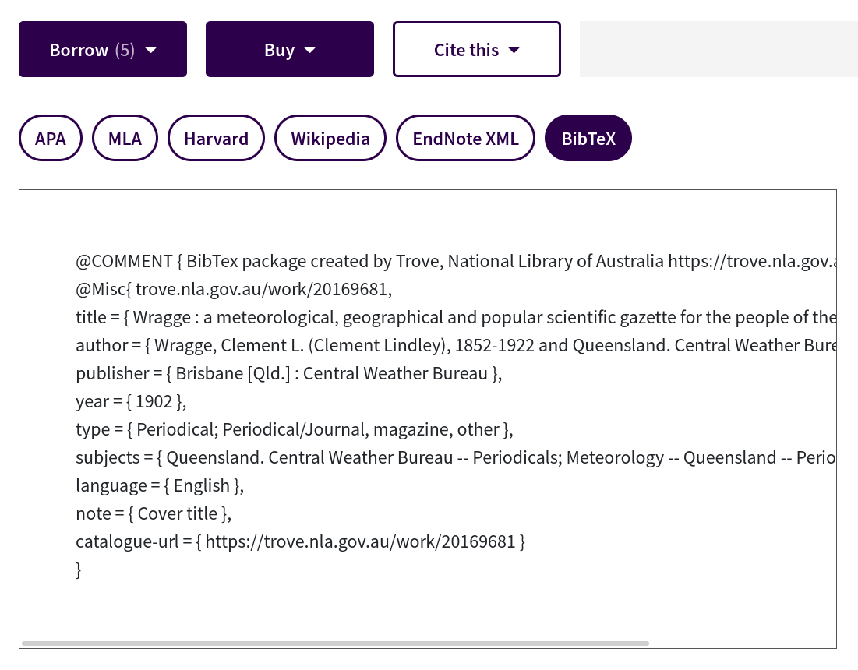Screen dimensions: 858x670
Task: Select Wikipedia citation format
Action: pyautogui.click(x=330, y=138)
